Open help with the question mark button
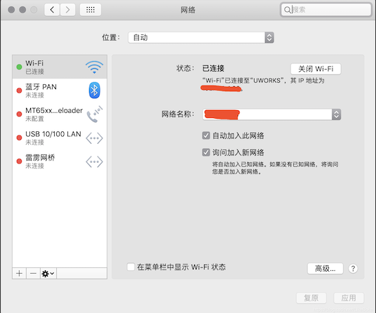376x313 pixels. point(353,268)
